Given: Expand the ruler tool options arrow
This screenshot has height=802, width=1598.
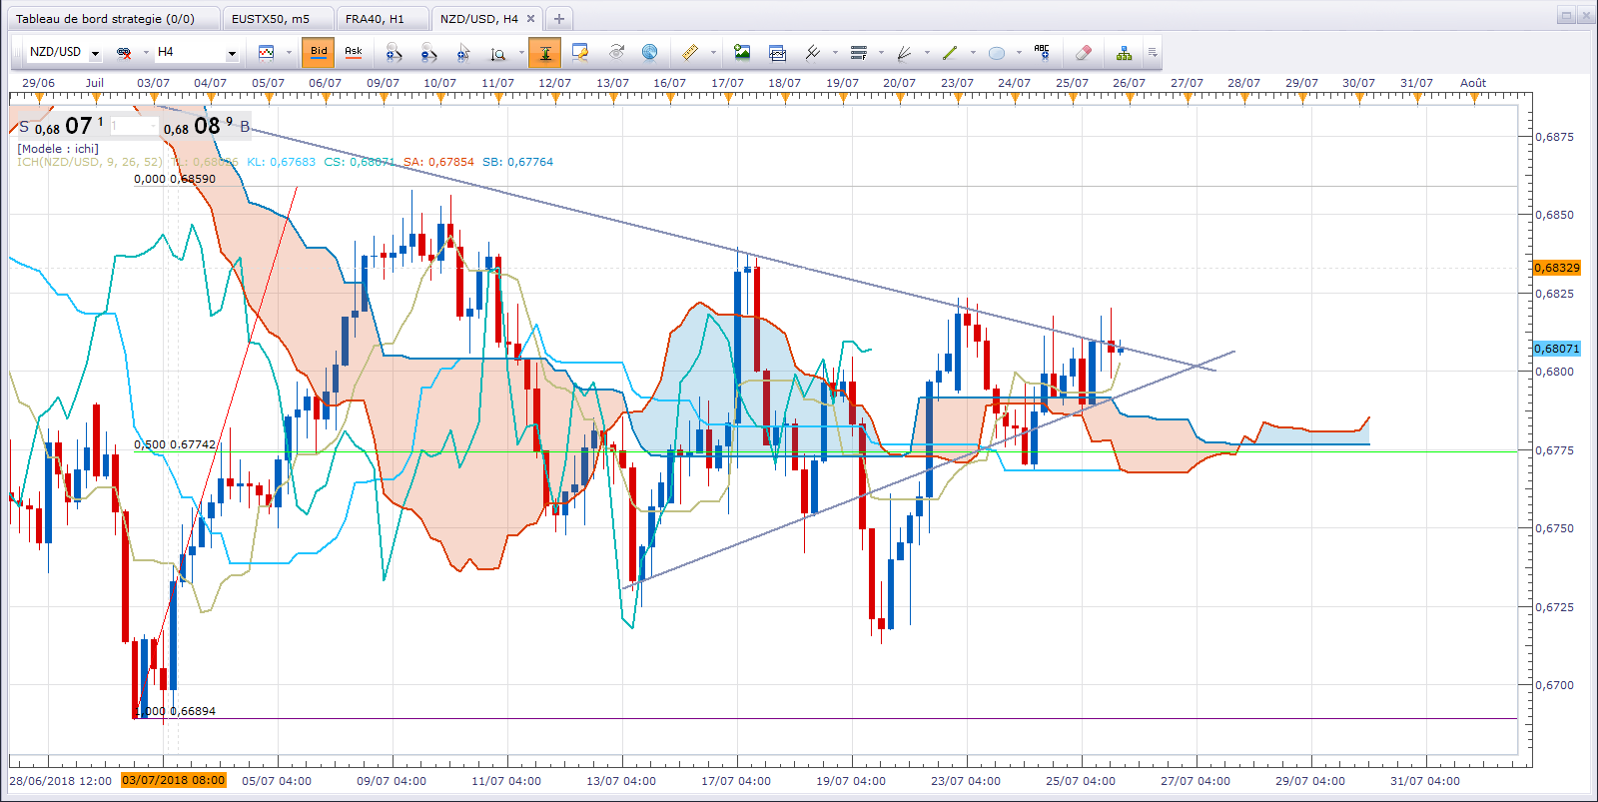Looking at the screenshot, I should click(713, 52).
